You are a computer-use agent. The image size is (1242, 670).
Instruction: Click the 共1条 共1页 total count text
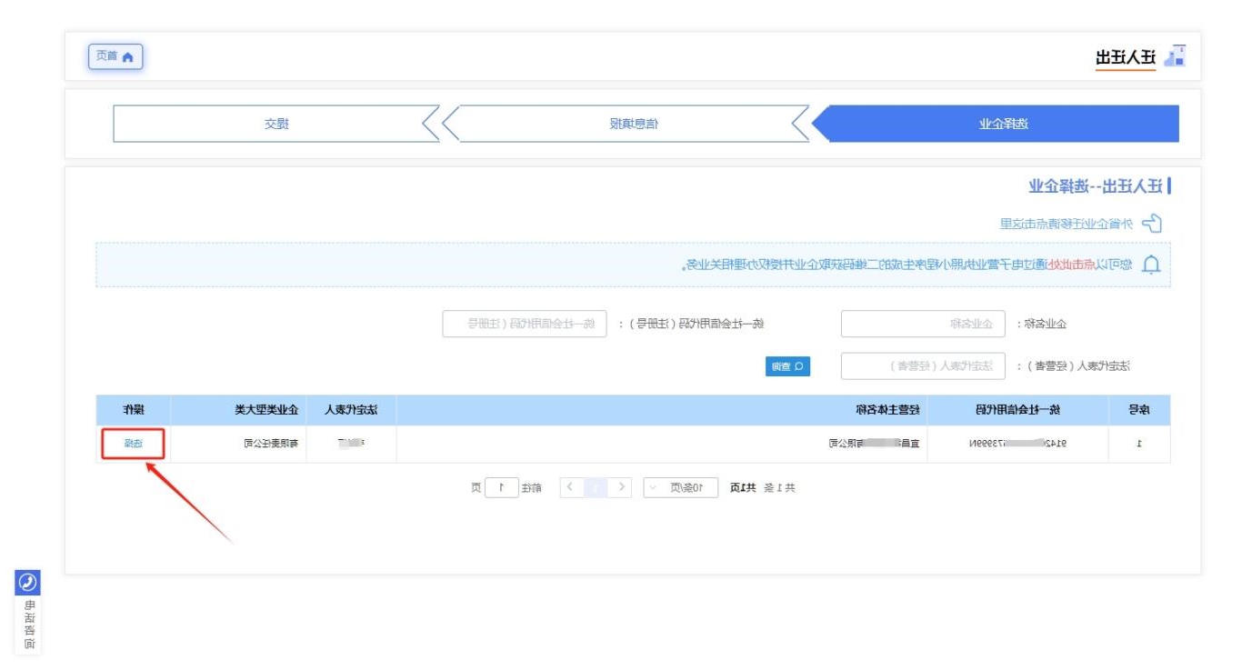[x=762, y=487]
